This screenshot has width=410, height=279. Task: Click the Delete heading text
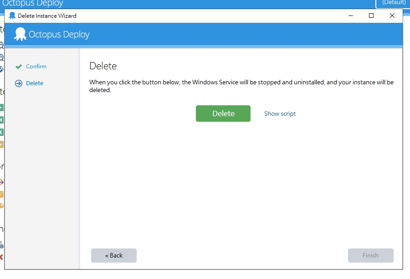point(103,66)
